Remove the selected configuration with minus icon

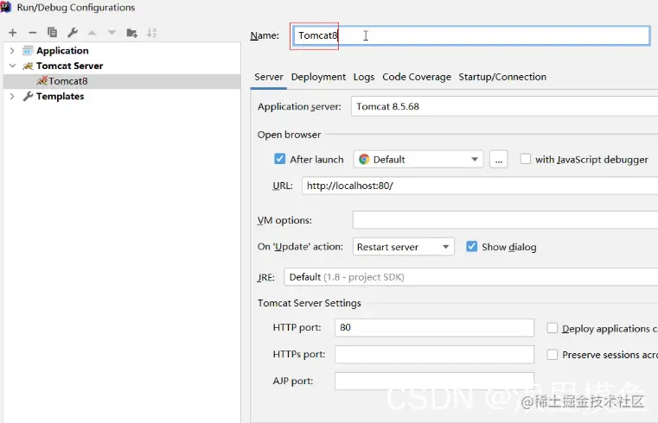(32, 33)
